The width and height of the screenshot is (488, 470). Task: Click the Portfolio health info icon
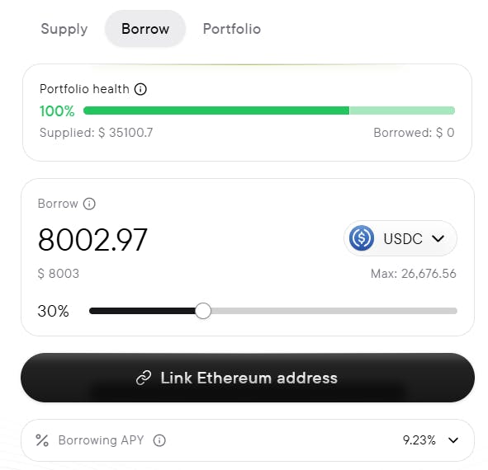click(140, 89)
